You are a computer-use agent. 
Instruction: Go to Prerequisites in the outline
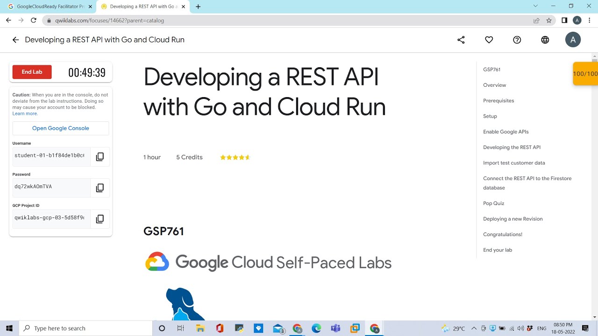498,101
